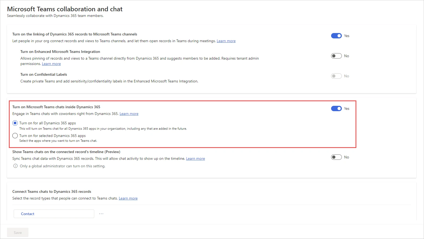Open Learn more link for Teams channels linking

[226, 41]
